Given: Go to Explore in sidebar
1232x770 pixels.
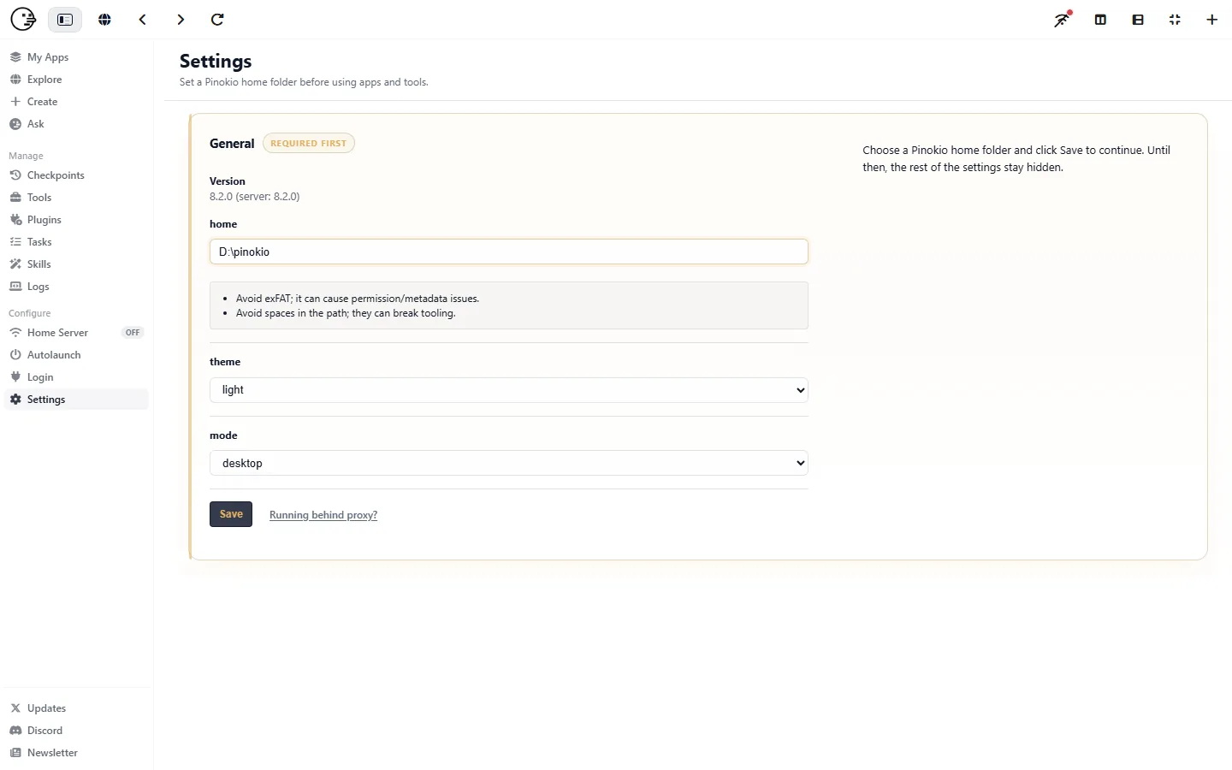Looking at the screenshot, I should (x=76, y=80).
